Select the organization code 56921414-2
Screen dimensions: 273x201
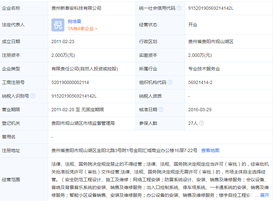200,83
